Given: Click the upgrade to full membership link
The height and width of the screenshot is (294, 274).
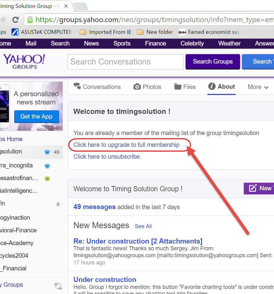Looking at the screenshot, I should 126,145.
